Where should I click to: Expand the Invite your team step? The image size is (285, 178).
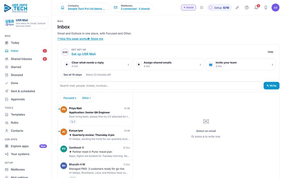[240, 64]
